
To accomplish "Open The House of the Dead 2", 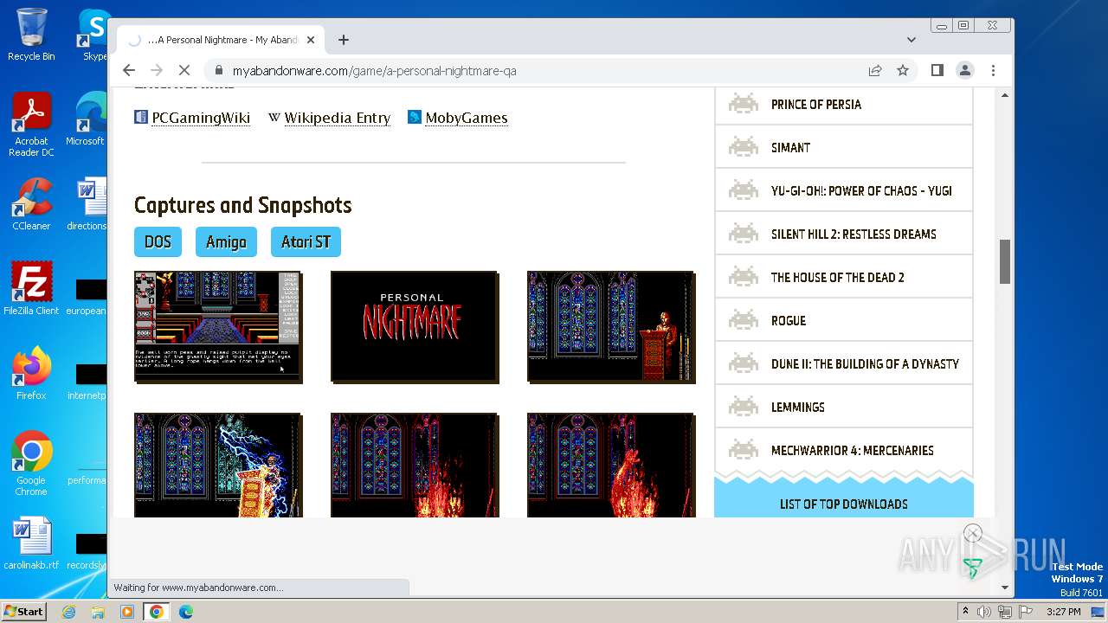I will point(837,278).
